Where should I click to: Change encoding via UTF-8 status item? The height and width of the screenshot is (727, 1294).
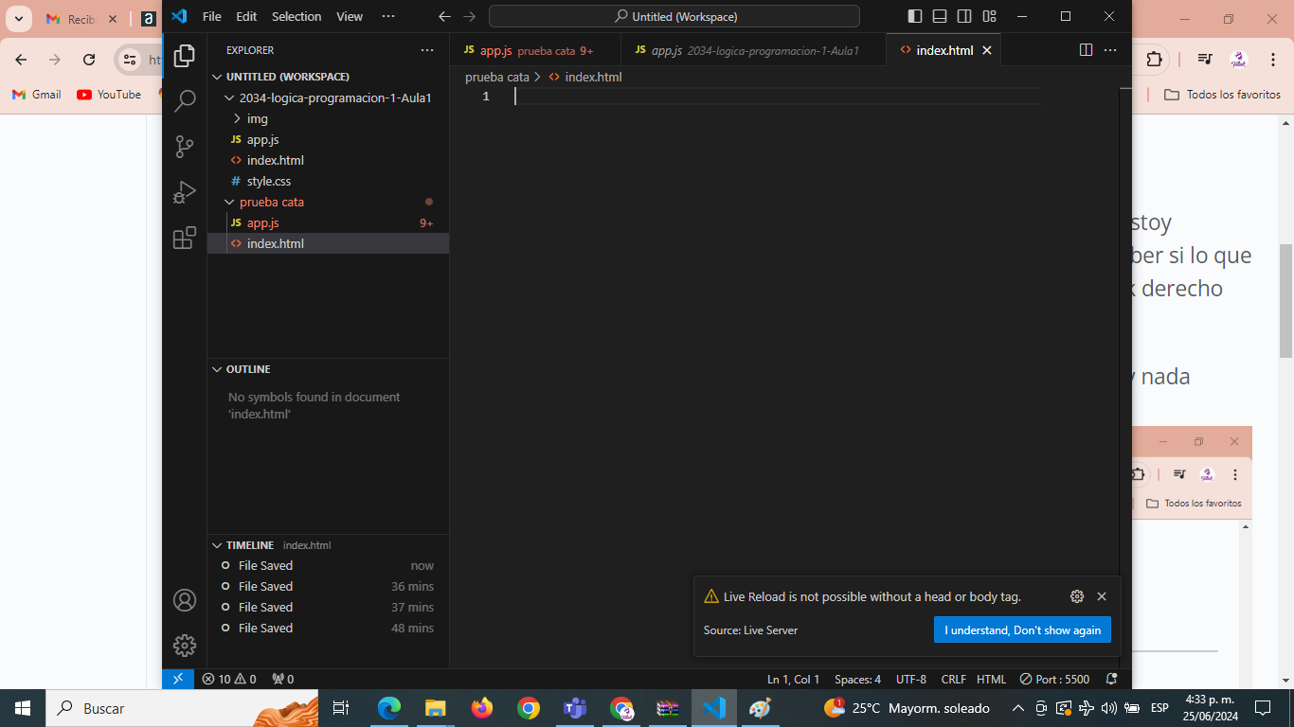click(911, 679)
